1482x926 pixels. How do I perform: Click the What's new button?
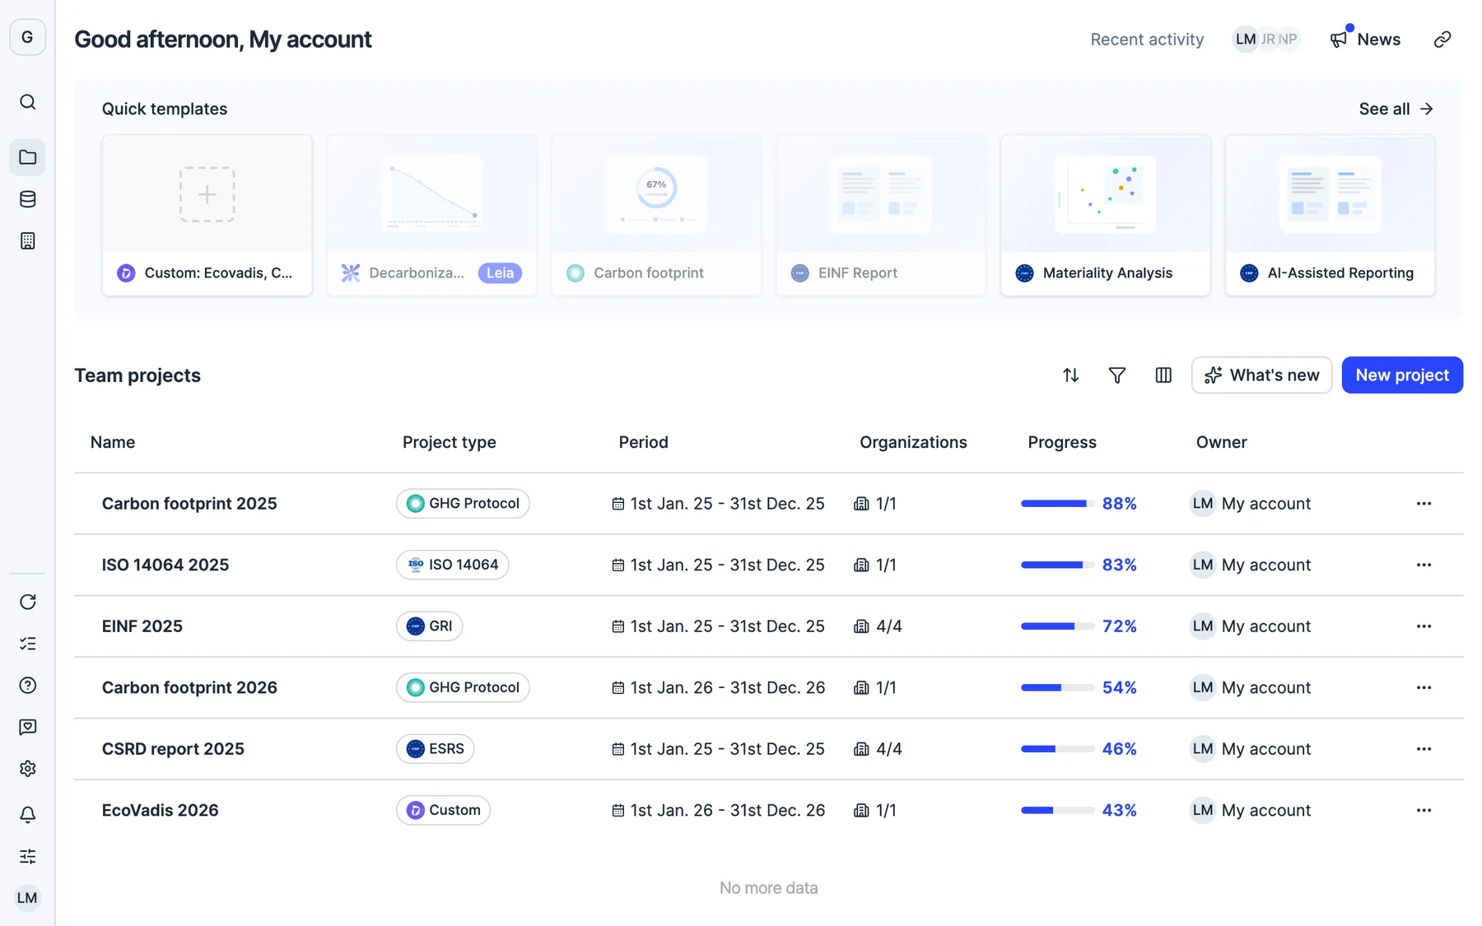coord(1261,375)
